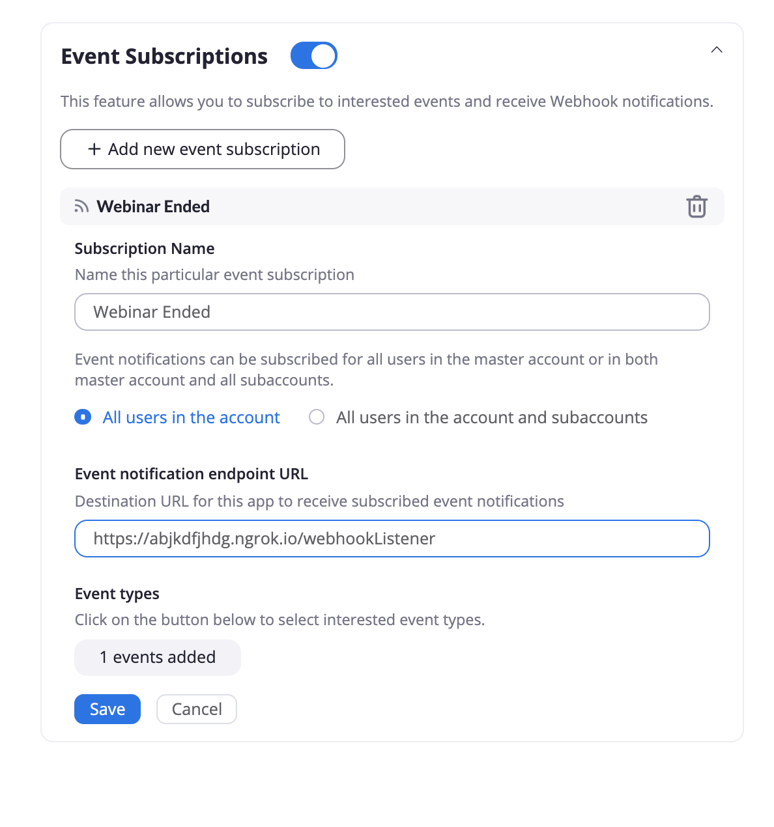Image resolution: width=774 pixels, height=827 pixels.
Task: Select the 'All users in the account' radio button
Action: point(83,417)
